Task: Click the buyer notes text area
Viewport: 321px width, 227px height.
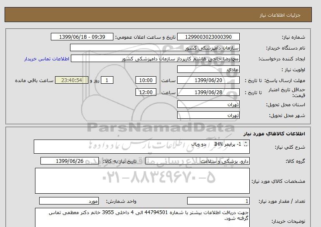Action: click(142, 217)
